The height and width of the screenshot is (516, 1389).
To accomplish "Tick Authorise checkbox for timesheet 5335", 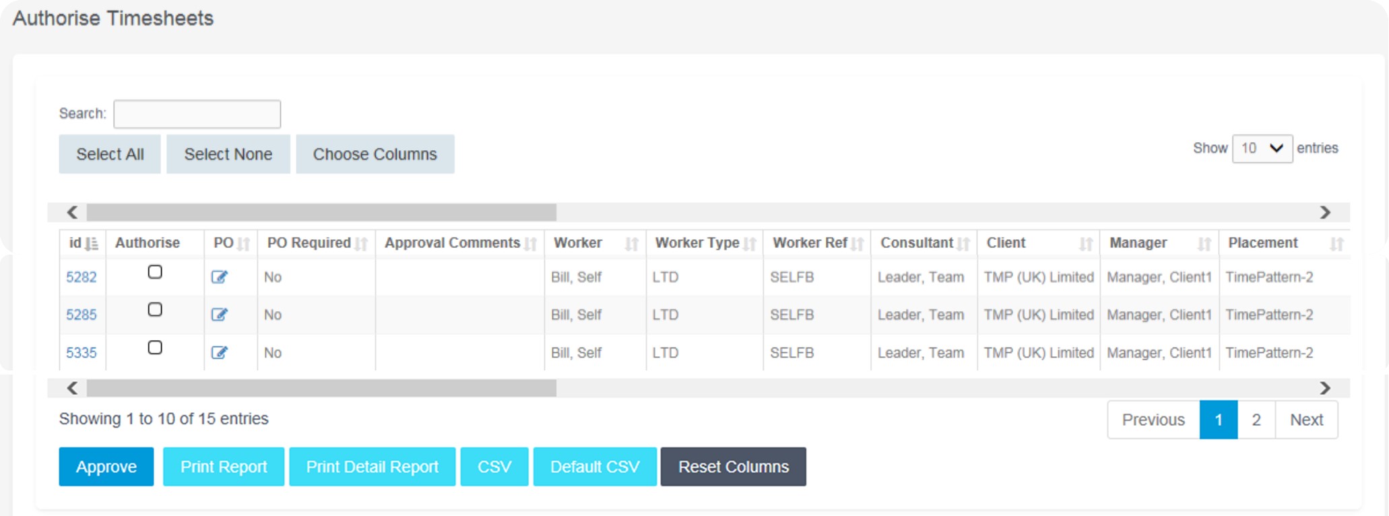I will point(155,348).
